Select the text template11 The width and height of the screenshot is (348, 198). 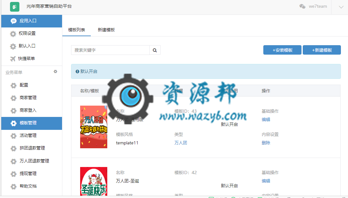[x=127, y=143]
